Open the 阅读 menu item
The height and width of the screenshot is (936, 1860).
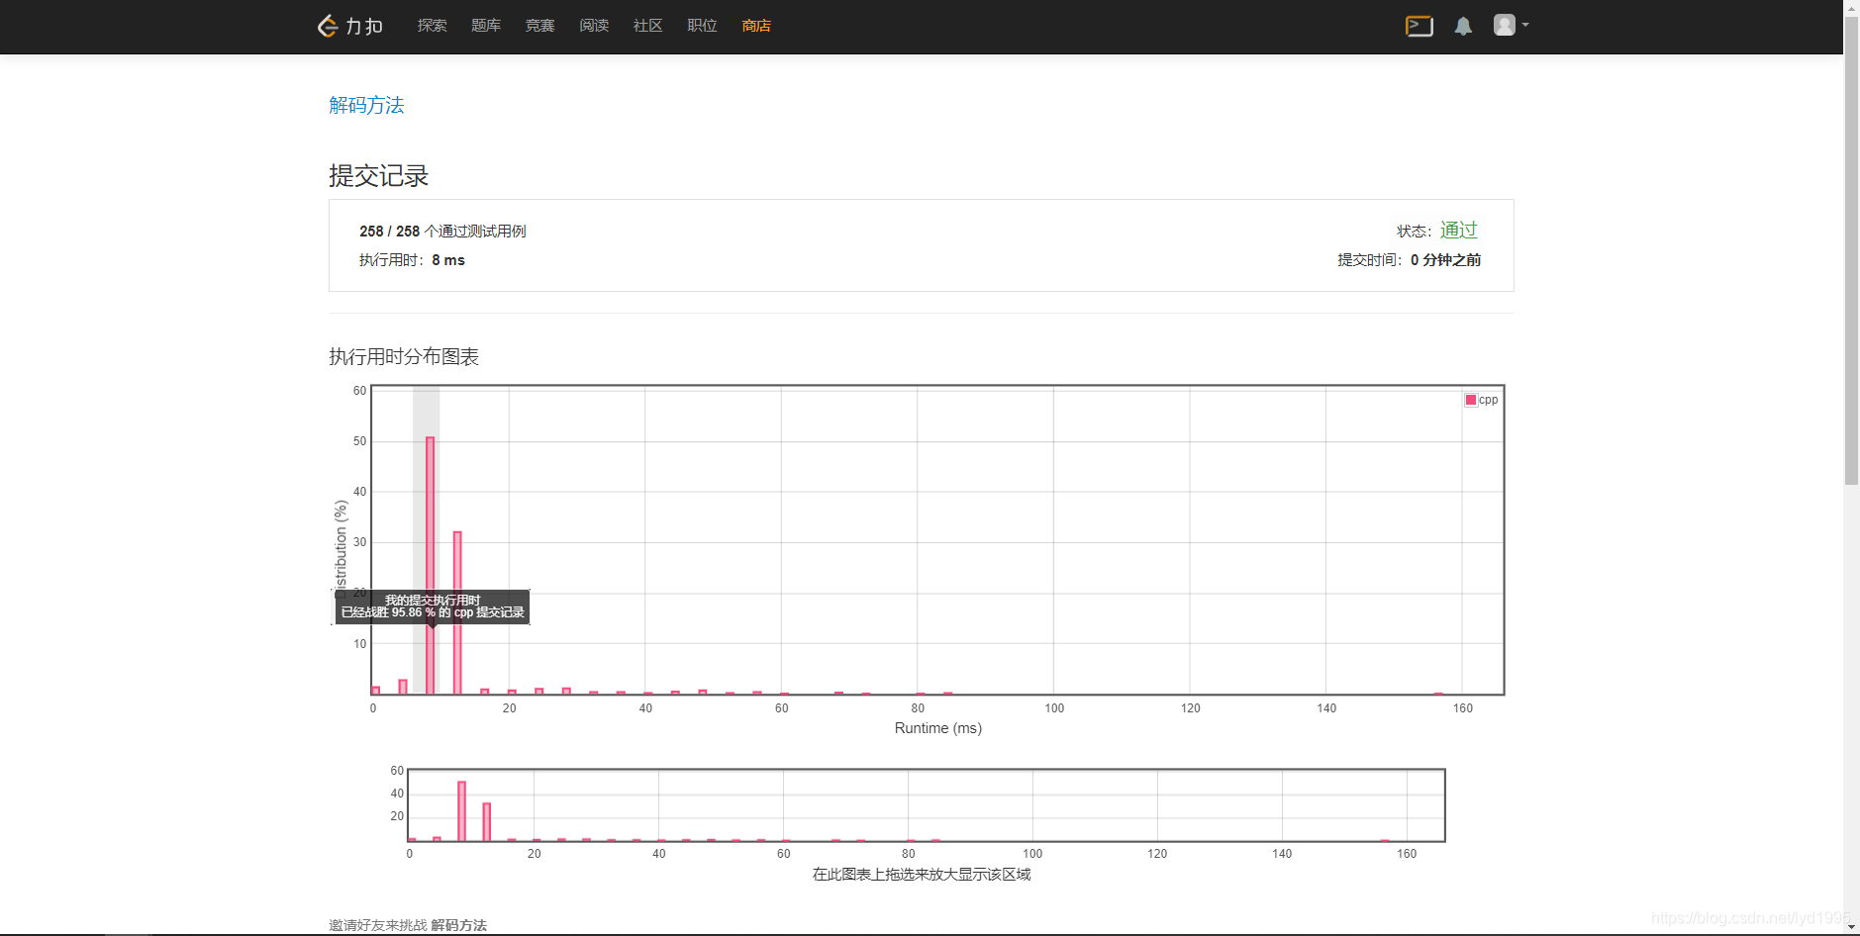point(594,26)
